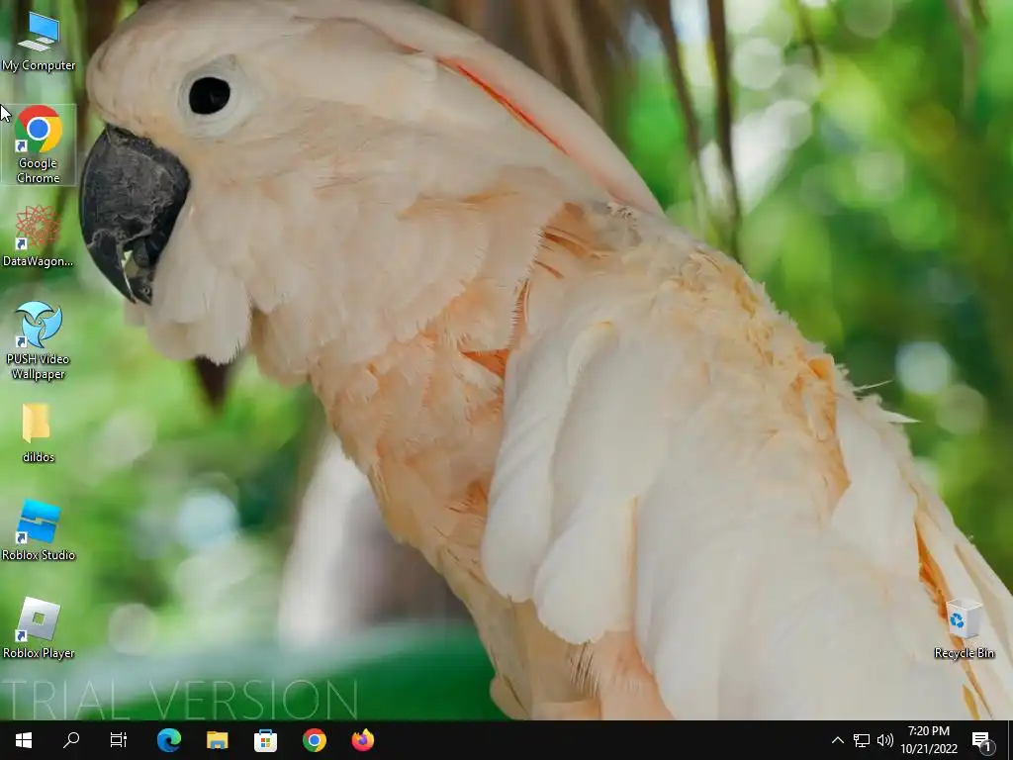Select the Roblox Studio desktop shortcut
Screen dimensions: 1013x760
pyautogui.click(x=39, y=530)
